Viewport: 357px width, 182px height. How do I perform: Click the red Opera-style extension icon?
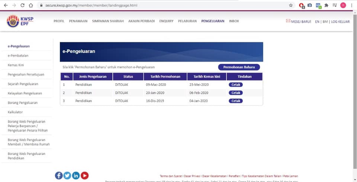[x=302, y=6]
